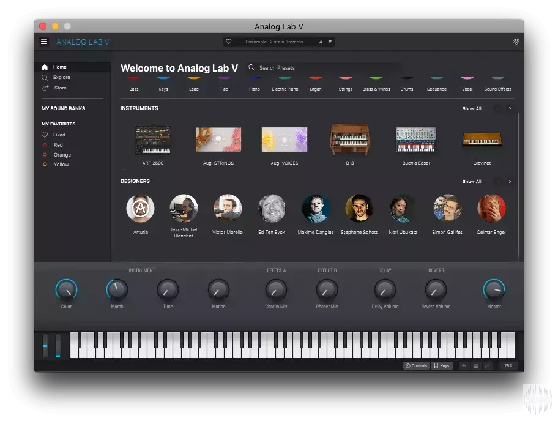Click the Motion knob
Image resolution: width=558 pixels, height=421 pixels.
(218, 290)
